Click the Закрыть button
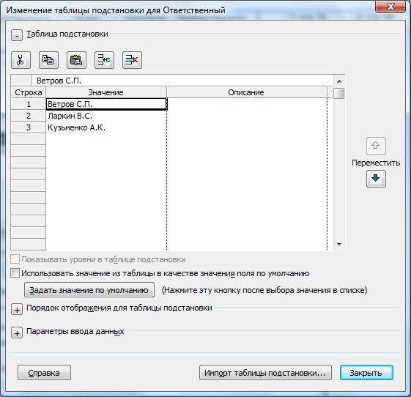411x397 pixels. click(366, 372)
